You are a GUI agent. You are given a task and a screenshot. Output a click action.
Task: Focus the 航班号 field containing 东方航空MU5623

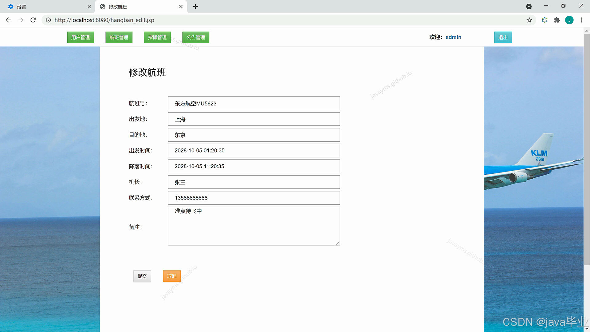[x=254, y=103]
